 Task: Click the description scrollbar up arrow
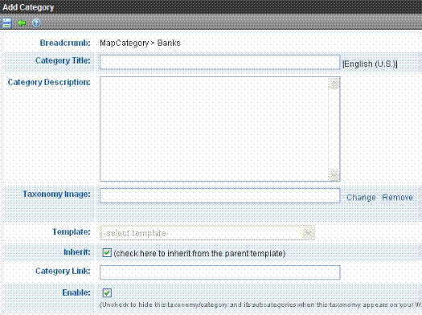click(x=334, y=83)
